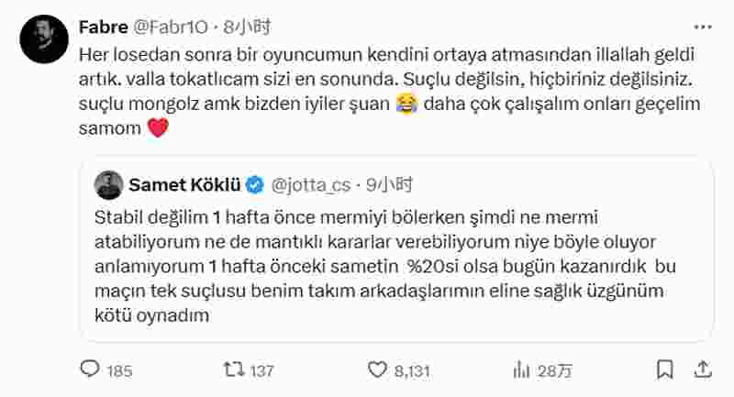Open quoted tweet text starting 'Stabil değilim'
Screen dimensions: 734x397
click(385, 266)
